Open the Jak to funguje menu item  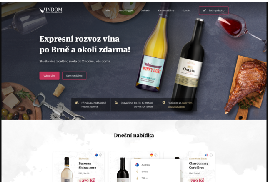point(125,10)
